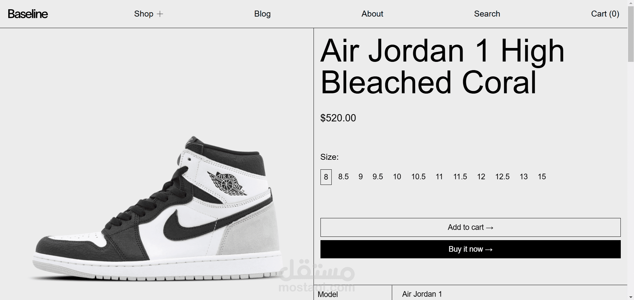Viewport: 634px width, 300px height.
Task: Click the Add to cart button
Action: [470, 227]
